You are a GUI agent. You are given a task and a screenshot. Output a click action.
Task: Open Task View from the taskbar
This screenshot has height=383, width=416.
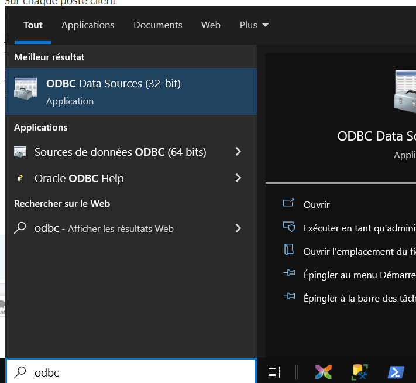[x=274, y=372]
